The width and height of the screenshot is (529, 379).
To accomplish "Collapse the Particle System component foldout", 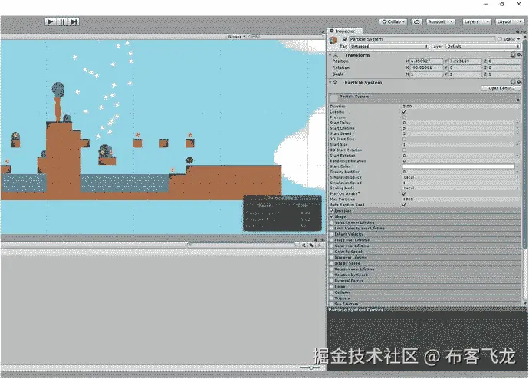I will click(x=330, y=82).
